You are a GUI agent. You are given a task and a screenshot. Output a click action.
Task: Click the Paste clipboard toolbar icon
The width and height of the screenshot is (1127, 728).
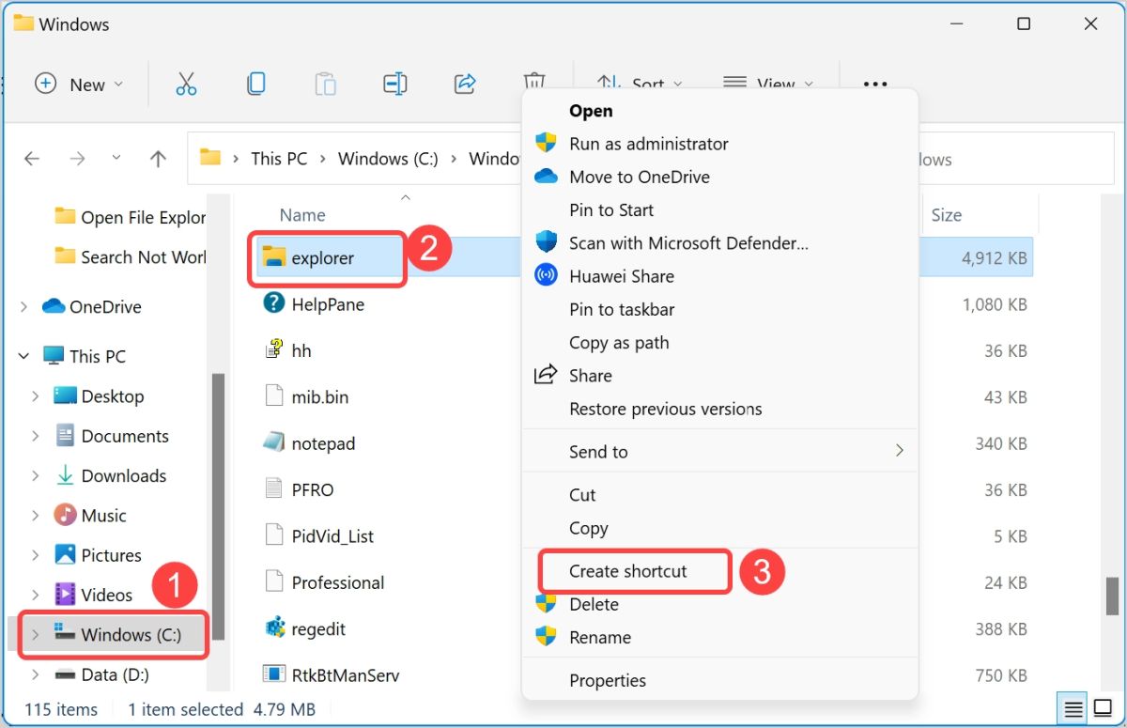point(325,84)
